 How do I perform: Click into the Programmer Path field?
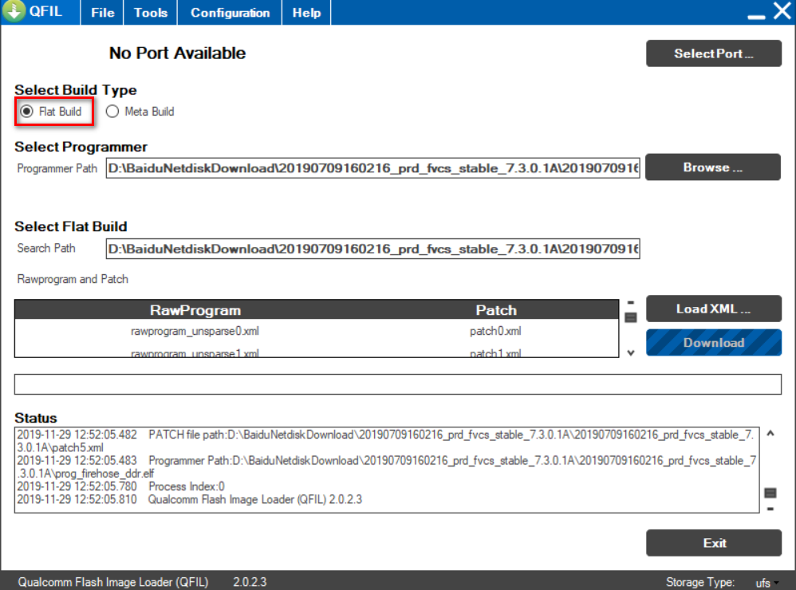click(372, 169)
